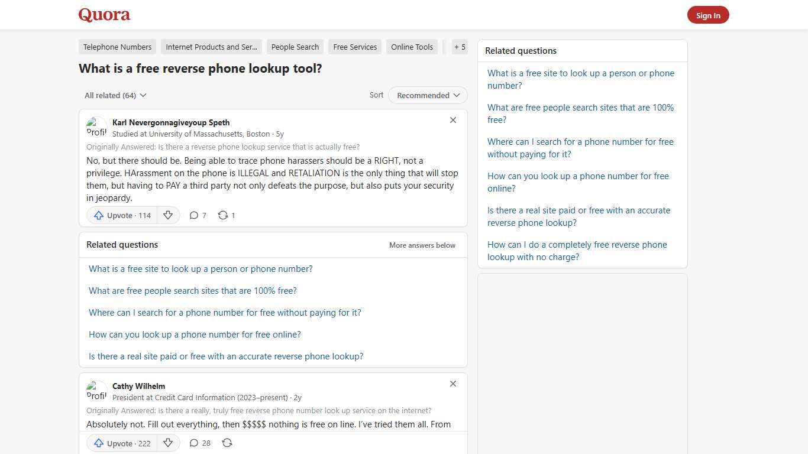808x454 pixels.
Task: Dismiss Karl Speth's answer card
Action: (x=453, y=120)
